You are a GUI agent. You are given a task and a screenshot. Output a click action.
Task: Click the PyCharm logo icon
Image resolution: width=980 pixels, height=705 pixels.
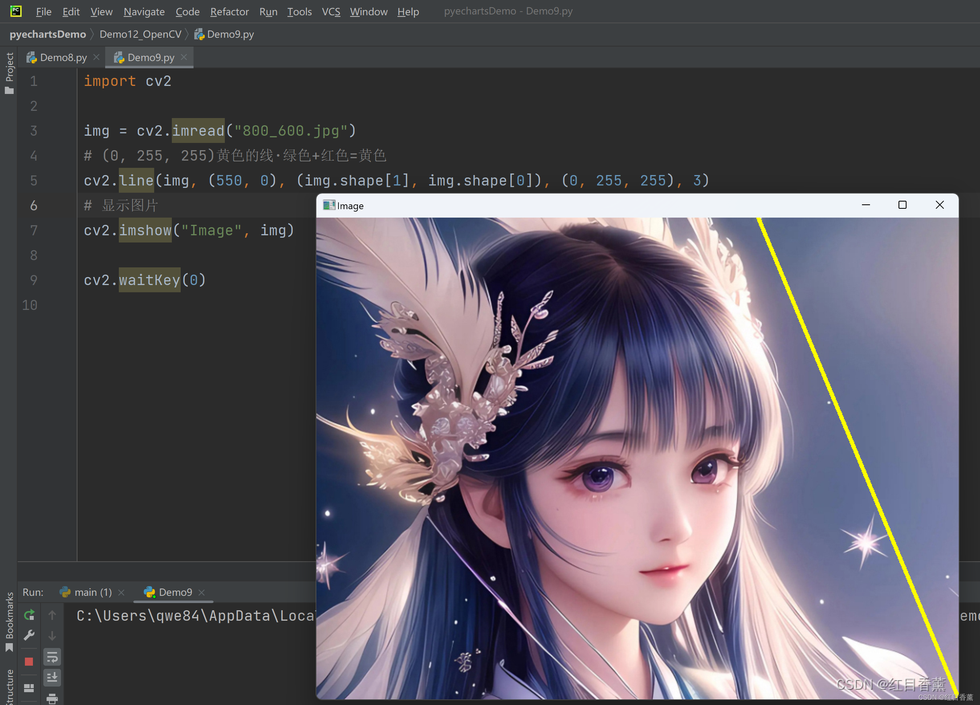click(16, 11)
